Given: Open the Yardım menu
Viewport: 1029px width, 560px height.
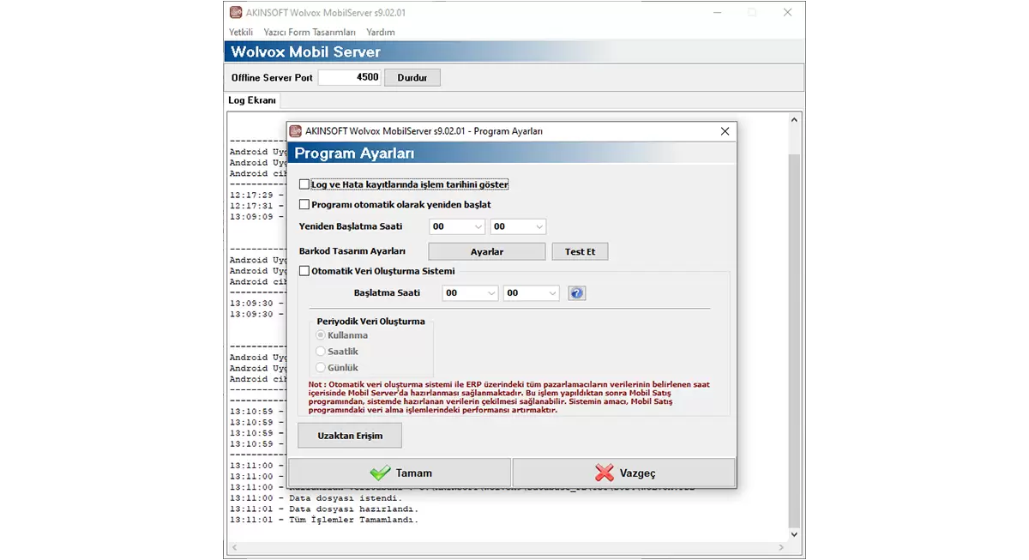Looking at the screenshot, I should [381, 32].
